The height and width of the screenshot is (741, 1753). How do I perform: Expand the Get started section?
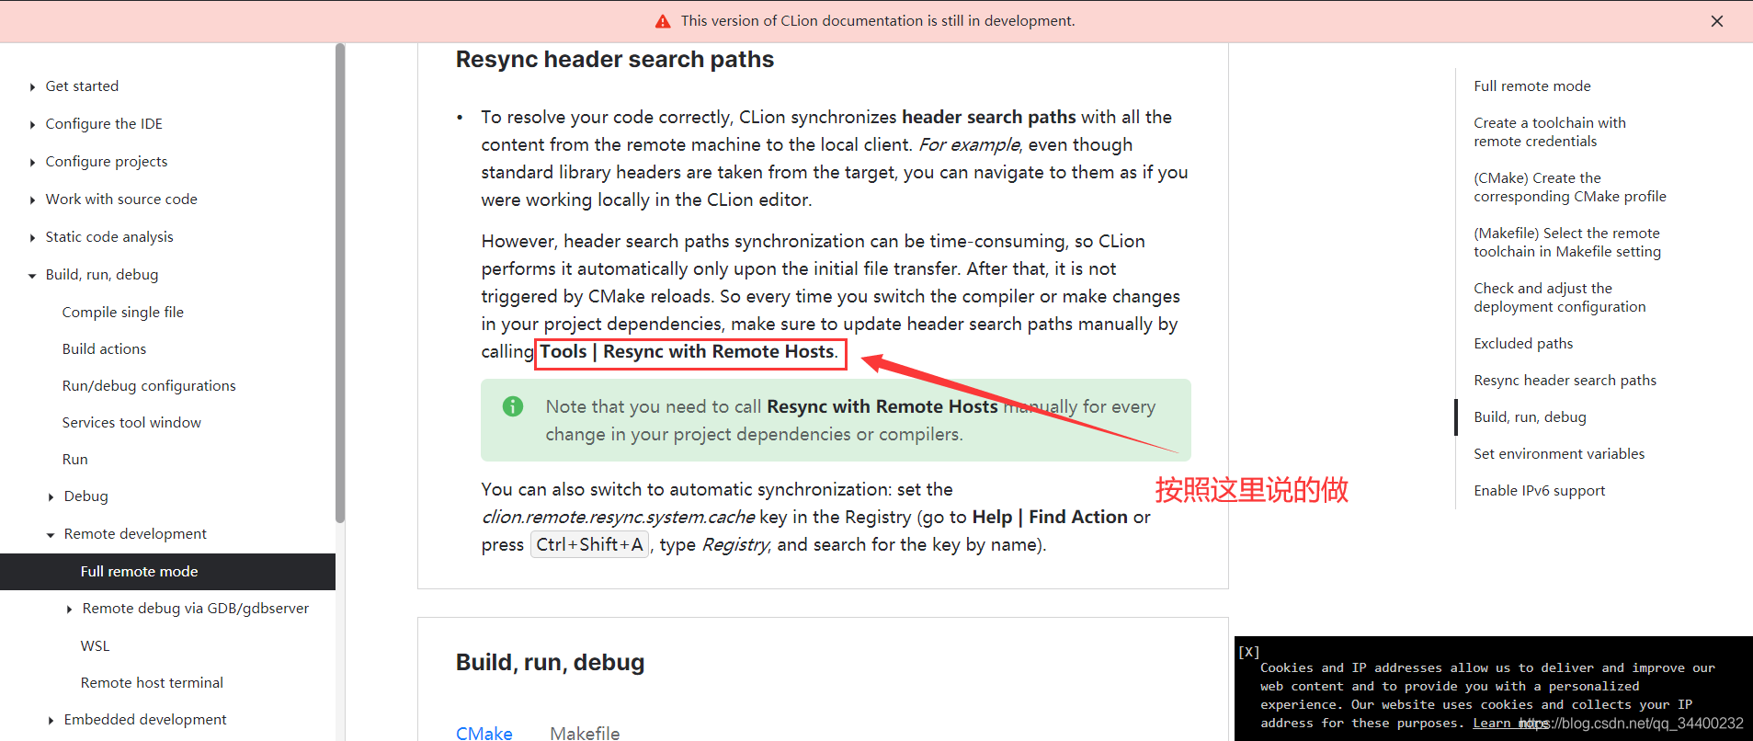32,86
